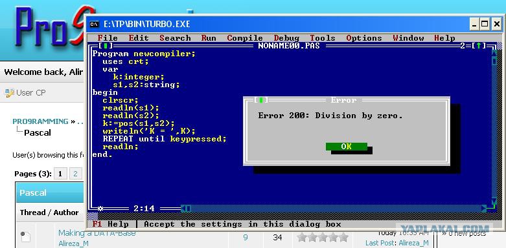
Task: Open the Help menu
Action: coord(444,38)
